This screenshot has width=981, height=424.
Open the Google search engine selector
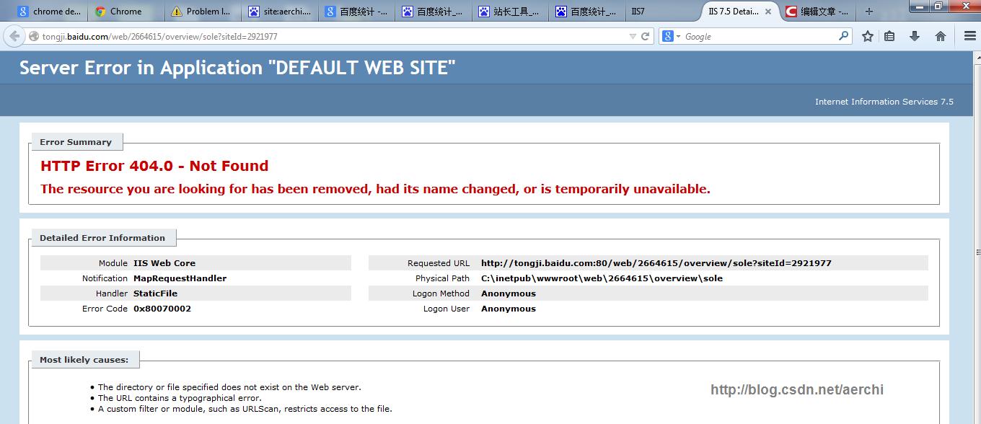[671, 36]
